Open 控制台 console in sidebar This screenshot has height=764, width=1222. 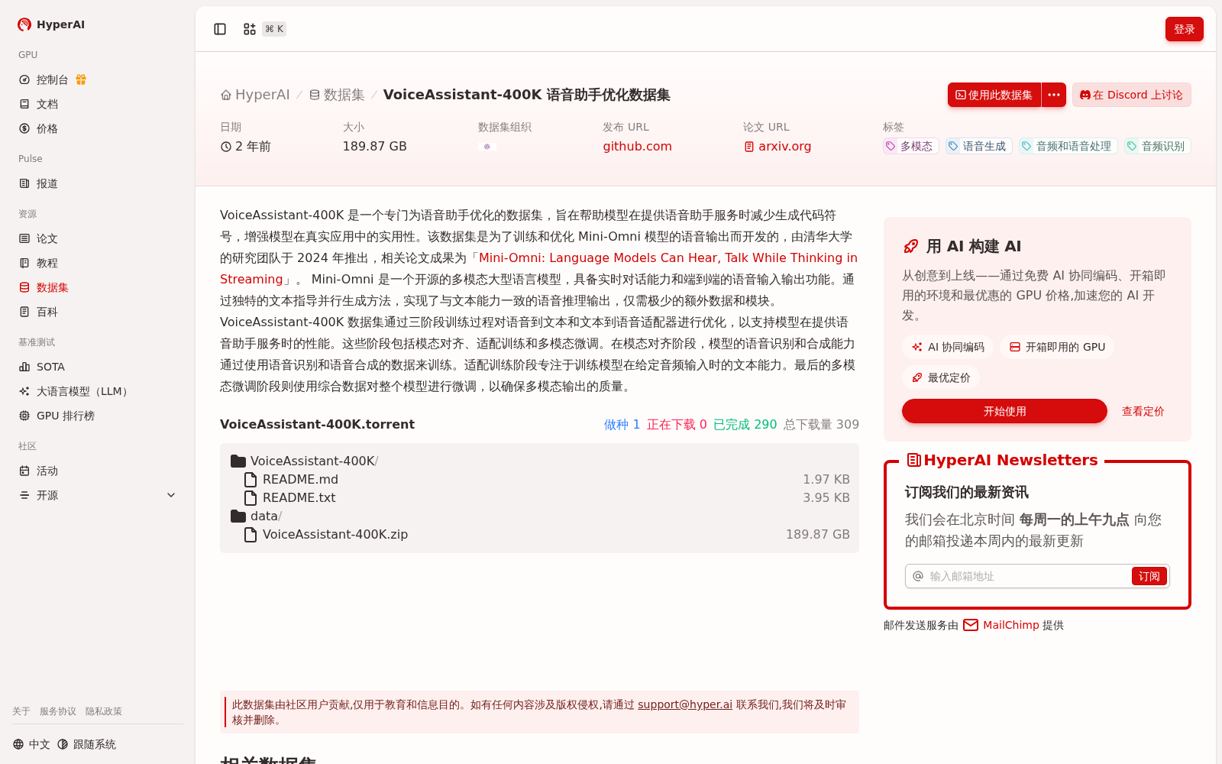(x=52, y=79)
